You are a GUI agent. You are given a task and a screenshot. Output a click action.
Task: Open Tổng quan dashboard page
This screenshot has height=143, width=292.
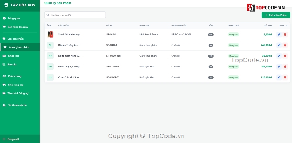point(14,18)
